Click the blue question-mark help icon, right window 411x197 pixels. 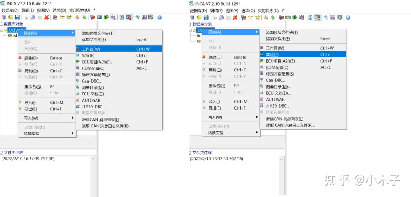[x=348, y=18]
